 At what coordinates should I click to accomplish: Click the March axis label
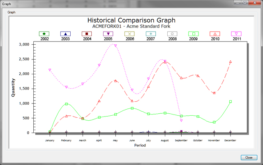pyautogui.click(x=83, y=140)
